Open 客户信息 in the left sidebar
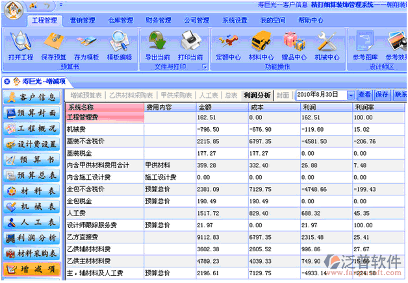Screen dimensions: 408x283 pos(32,98)
